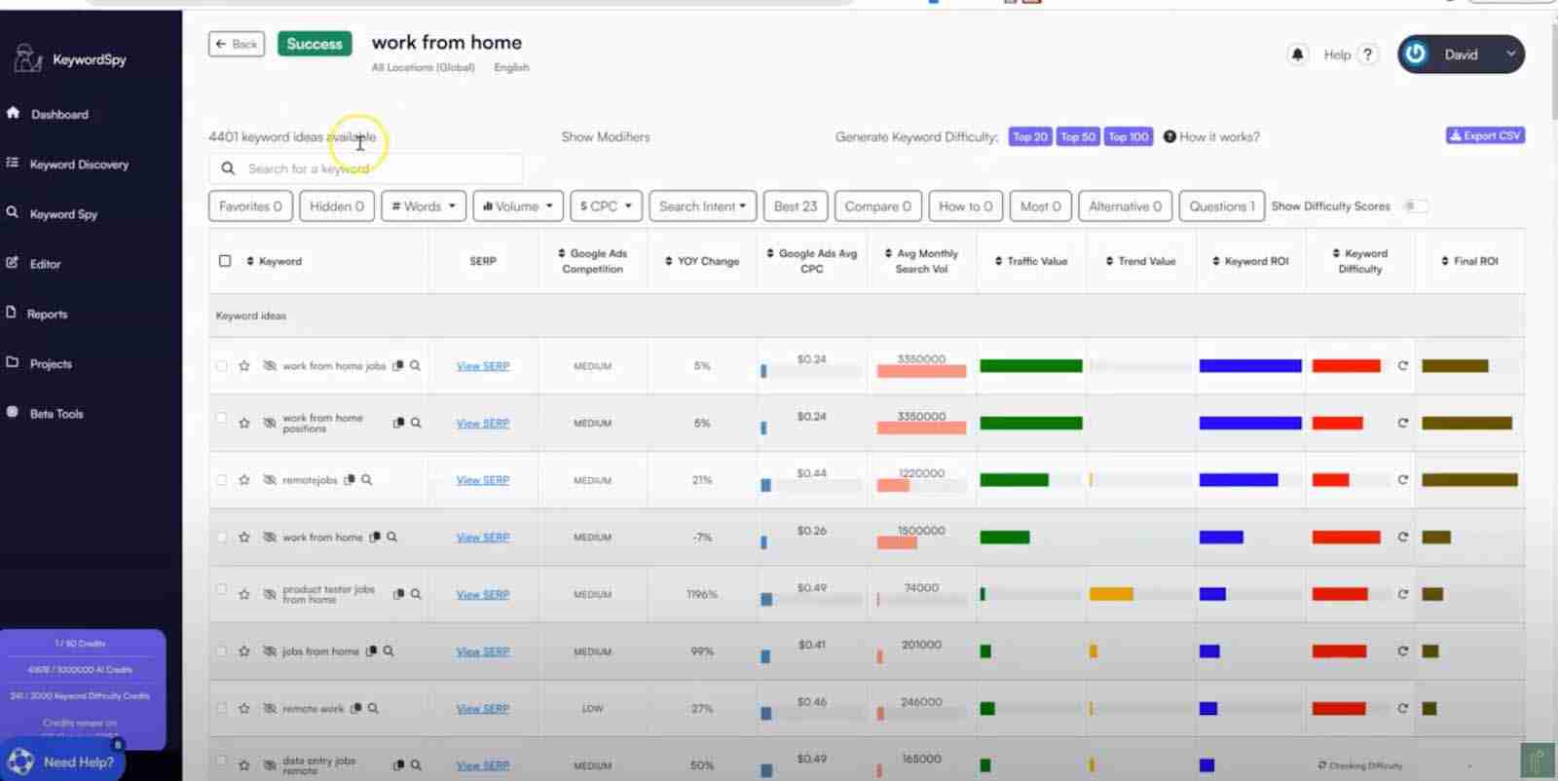1558x781 pixels.
Task: Click the notification bell icon
Action: [1297, 55]
